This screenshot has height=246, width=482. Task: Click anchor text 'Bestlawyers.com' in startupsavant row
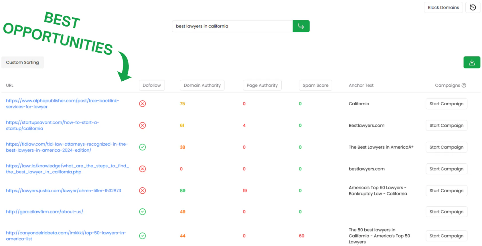coord(366,125)
